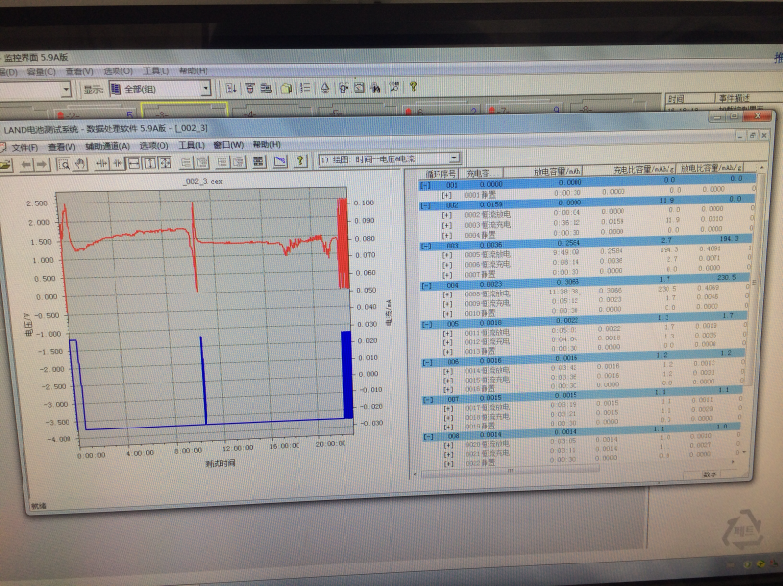Select highlighted channel -3- in the monitor window
Viewport: 783px width, 586px height.
click(184, 109)
